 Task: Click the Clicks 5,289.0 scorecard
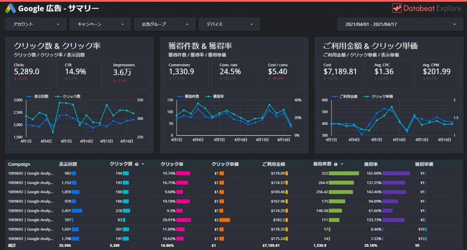[31, 74]
